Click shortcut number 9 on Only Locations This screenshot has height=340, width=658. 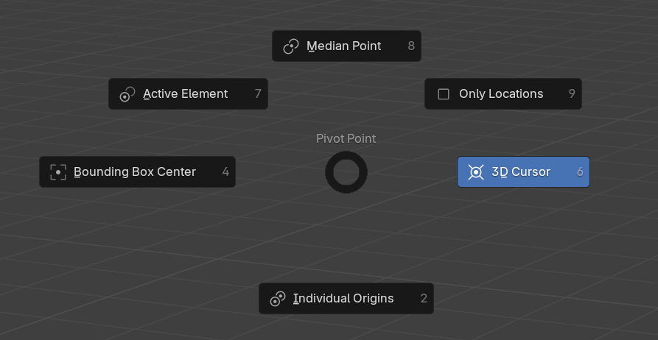coord(572,94)
